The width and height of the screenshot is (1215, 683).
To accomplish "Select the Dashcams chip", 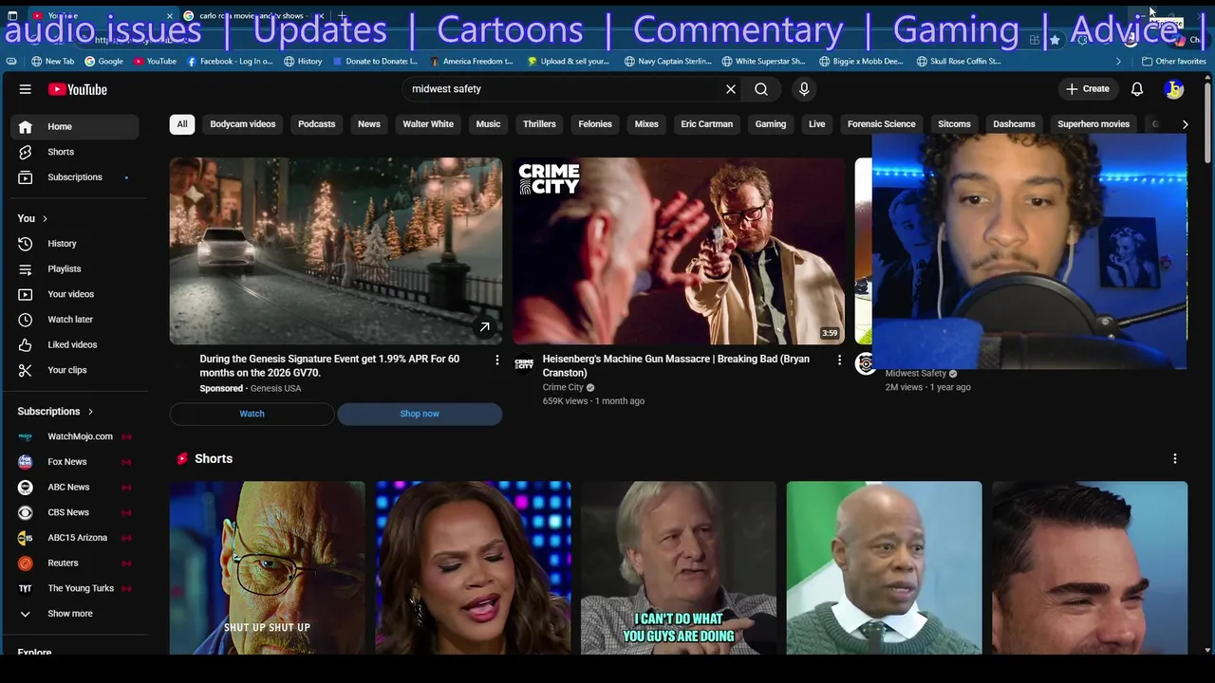I will pos(1014,124).
